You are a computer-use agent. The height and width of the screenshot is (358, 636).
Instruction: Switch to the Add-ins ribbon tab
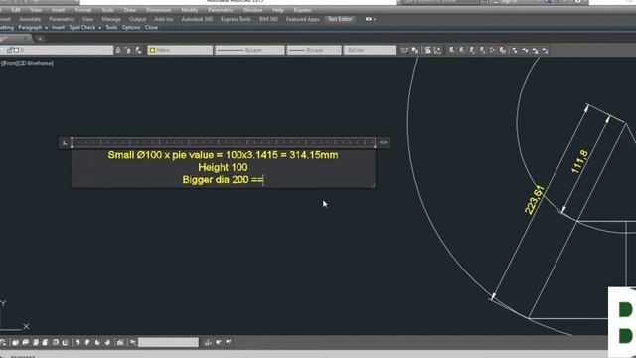[163, 19]
